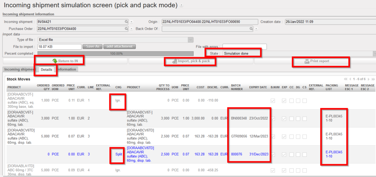Screen dimensions: 376x177
Task: Jump to the first page of stock moves
Action: (346, 79)
